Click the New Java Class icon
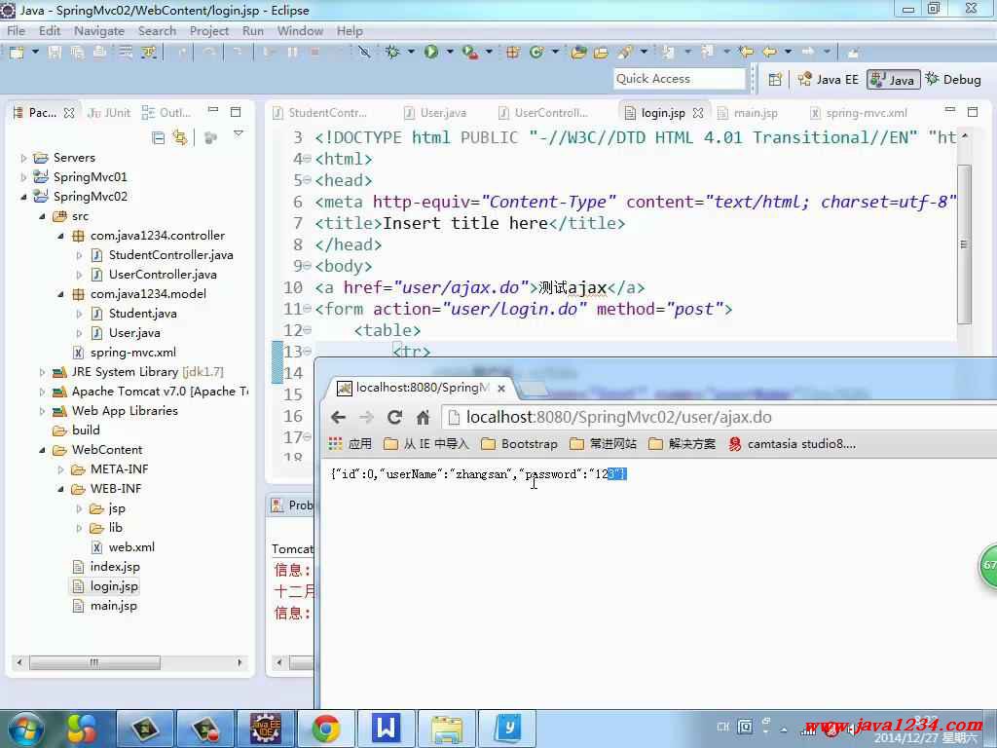 click(x=536, y=53)
